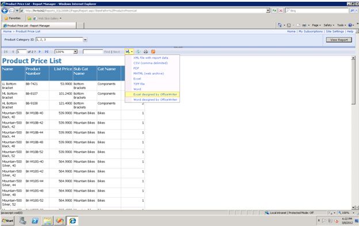Screen dimensions: 359x226
Task: Choose Excel export option
Action: coord(137,79)
